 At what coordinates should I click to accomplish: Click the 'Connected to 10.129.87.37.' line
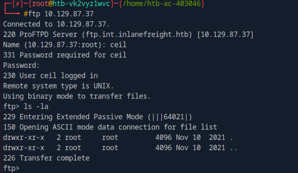[x=56, y=24]
